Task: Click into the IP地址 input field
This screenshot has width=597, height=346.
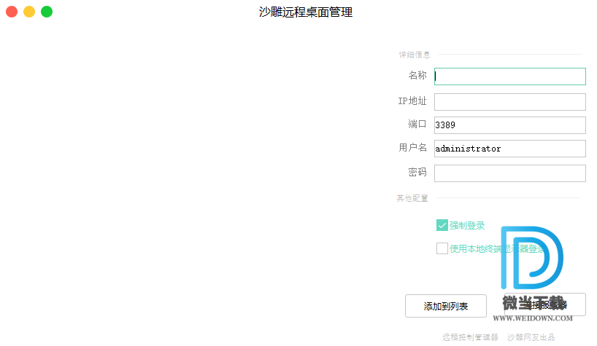Action: 509,102
